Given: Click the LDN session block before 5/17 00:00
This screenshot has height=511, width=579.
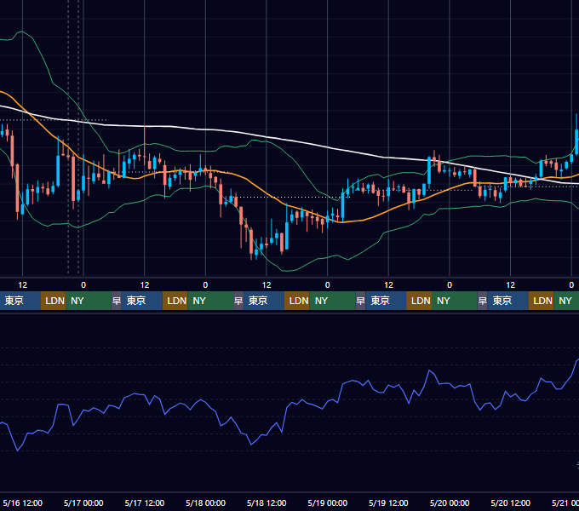Looking at the screenshot, I should [53, 301].
